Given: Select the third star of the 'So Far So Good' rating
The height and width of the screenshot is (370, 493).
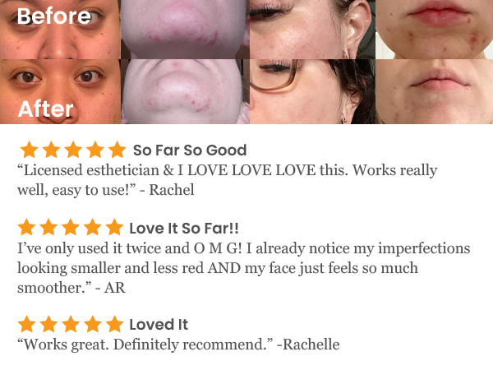Looking at the screenshot, I should pos(73,150).
